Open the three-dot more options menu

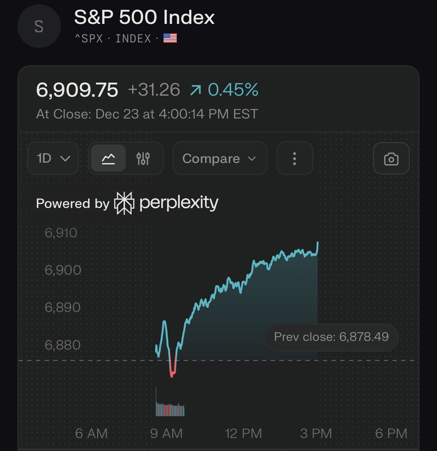pyautogui.click(x=294, y=159)
